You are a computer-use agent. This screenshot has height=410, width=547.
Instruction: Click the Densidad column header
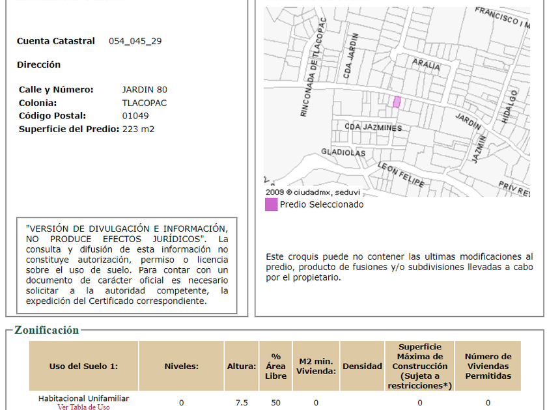[x=362, y=366]
